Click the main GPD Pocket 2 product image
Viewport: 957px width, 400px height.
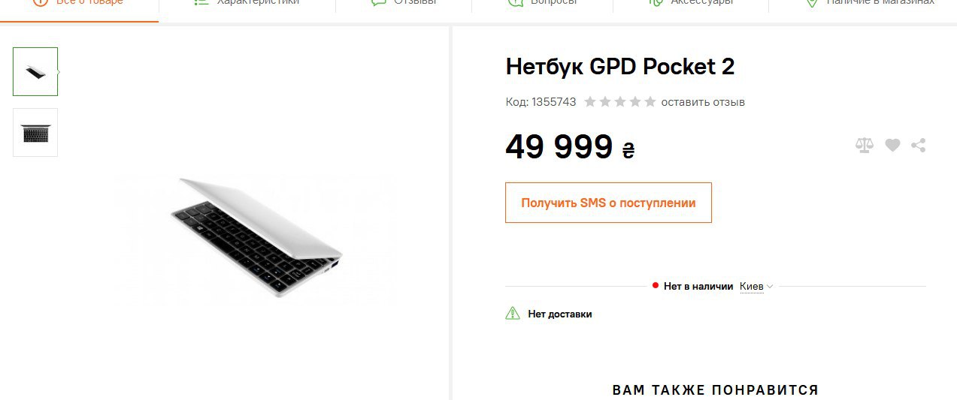[x=256, y=239]
